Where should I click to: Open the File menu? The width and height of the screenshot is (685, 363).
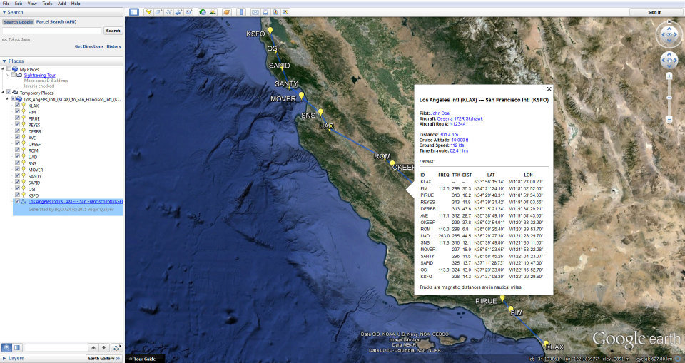[x=6, y=3]
